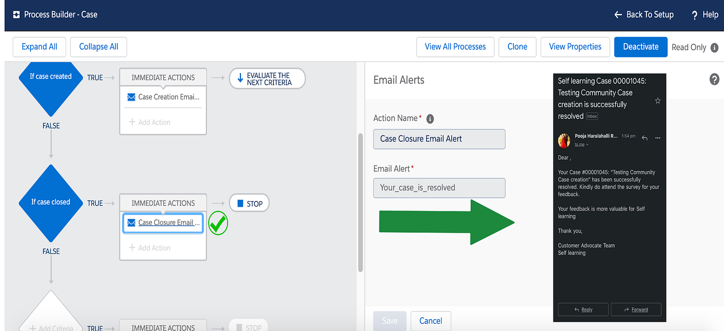Click the Deactivate button
This screenshot has height=331, width=724.
(x=641, y=47)
